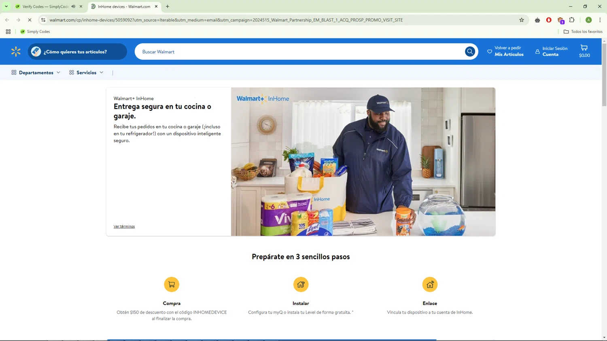Open the Simply Codes bookmark
The image size is (607, 341).
coord(35,32)
